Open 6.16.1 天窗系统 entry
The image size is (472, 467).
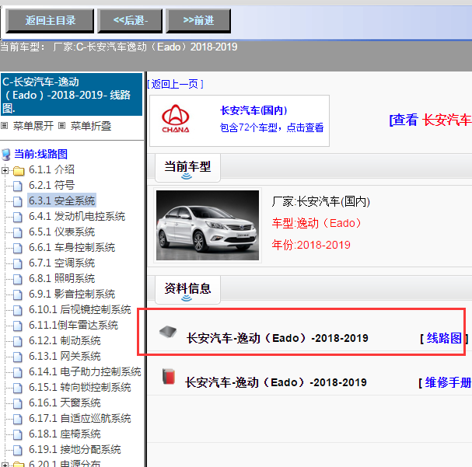point(65,403)
